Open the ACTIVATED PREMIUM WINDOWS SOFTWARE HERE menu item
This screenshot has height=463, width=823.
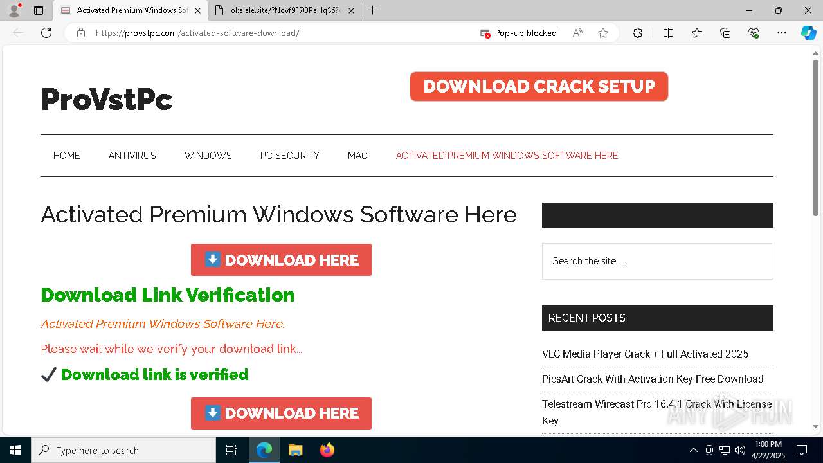pyautogui.click(x=507, y=156)
